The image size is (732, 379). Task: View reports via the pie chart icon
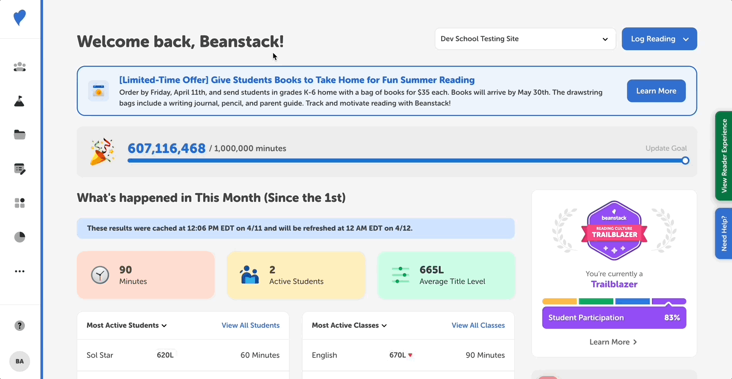(x=19, y=237)
